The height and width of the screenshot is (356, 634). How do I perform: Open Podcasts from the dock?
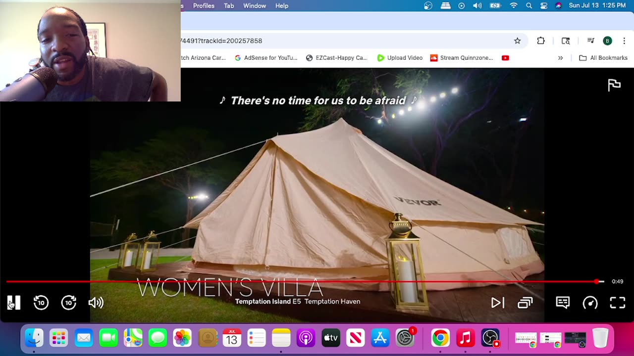[x=306, y=338]
